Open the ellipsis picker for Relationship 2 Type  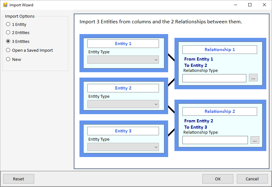coord(255,140)
